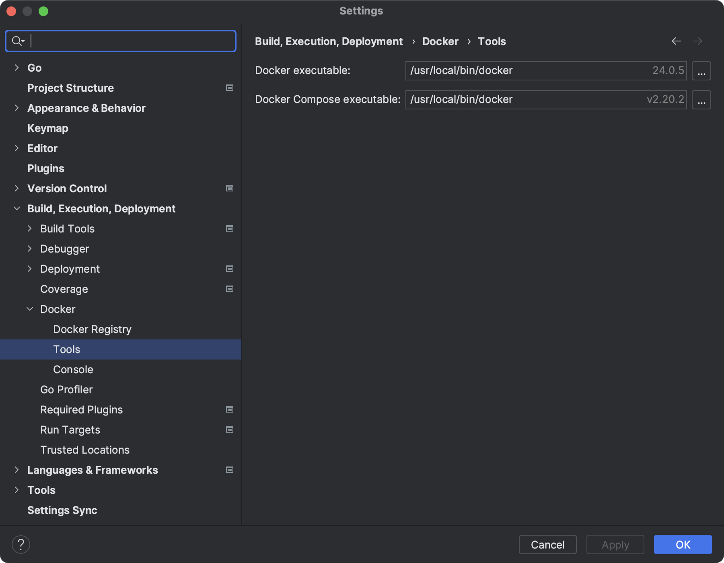The width and height of the screenshot is (724, 563).
Task: Open Plugins settings page
Action: (46, 168)
